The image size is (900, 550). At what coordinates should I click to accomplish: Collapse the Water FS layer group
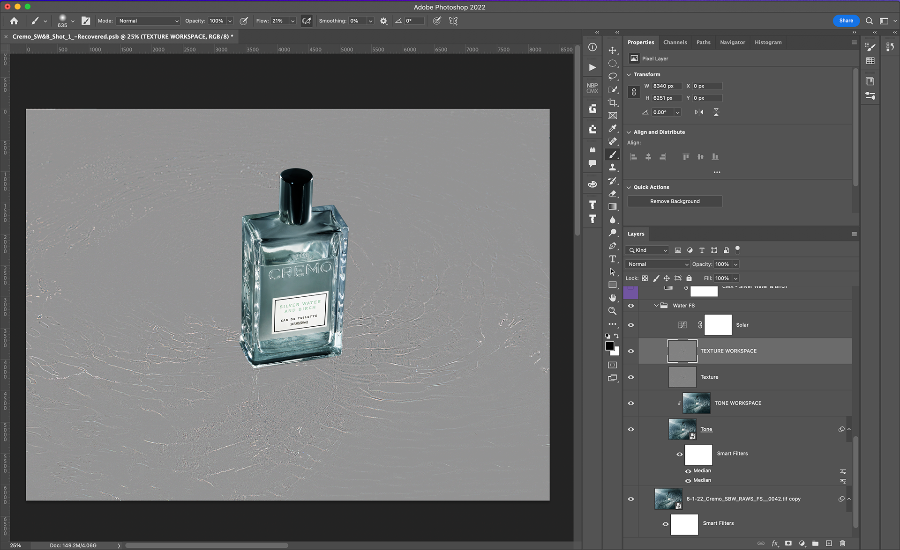pos(656,306)
